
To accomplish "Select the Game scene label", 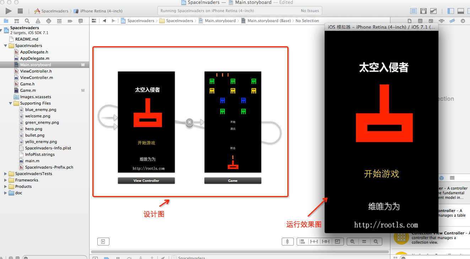I will (x=233, y=181).
